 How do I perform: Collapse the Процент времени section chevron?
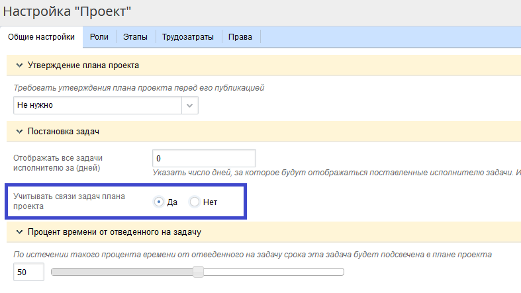[x=18, y=232]
